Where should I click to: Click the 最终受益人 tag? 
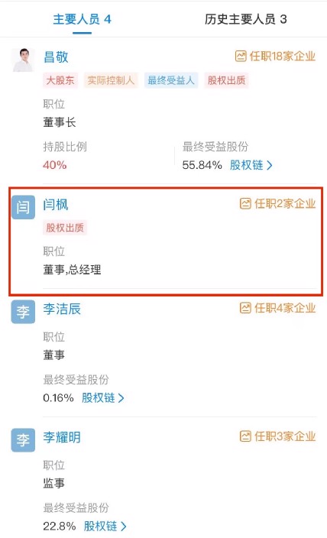[171, 81]
